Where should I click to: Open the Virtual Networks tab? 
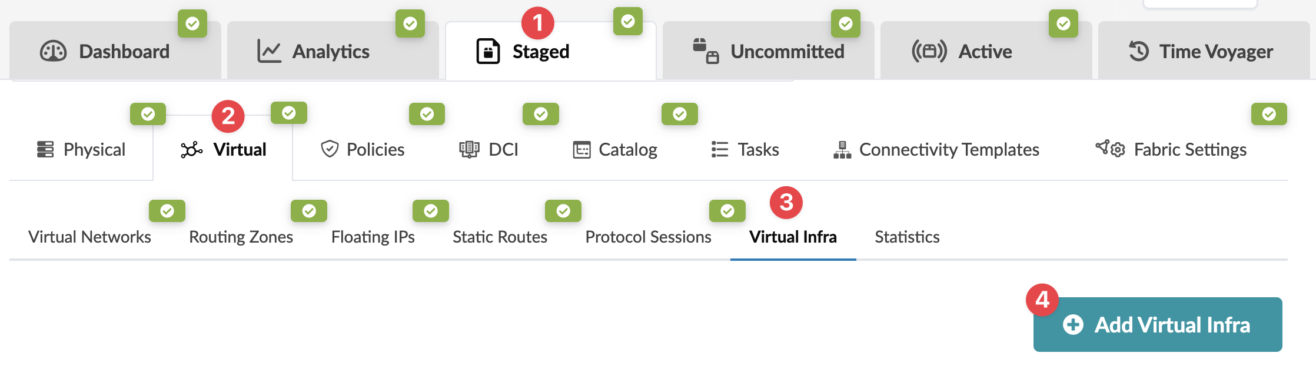(x=89, y=237)
